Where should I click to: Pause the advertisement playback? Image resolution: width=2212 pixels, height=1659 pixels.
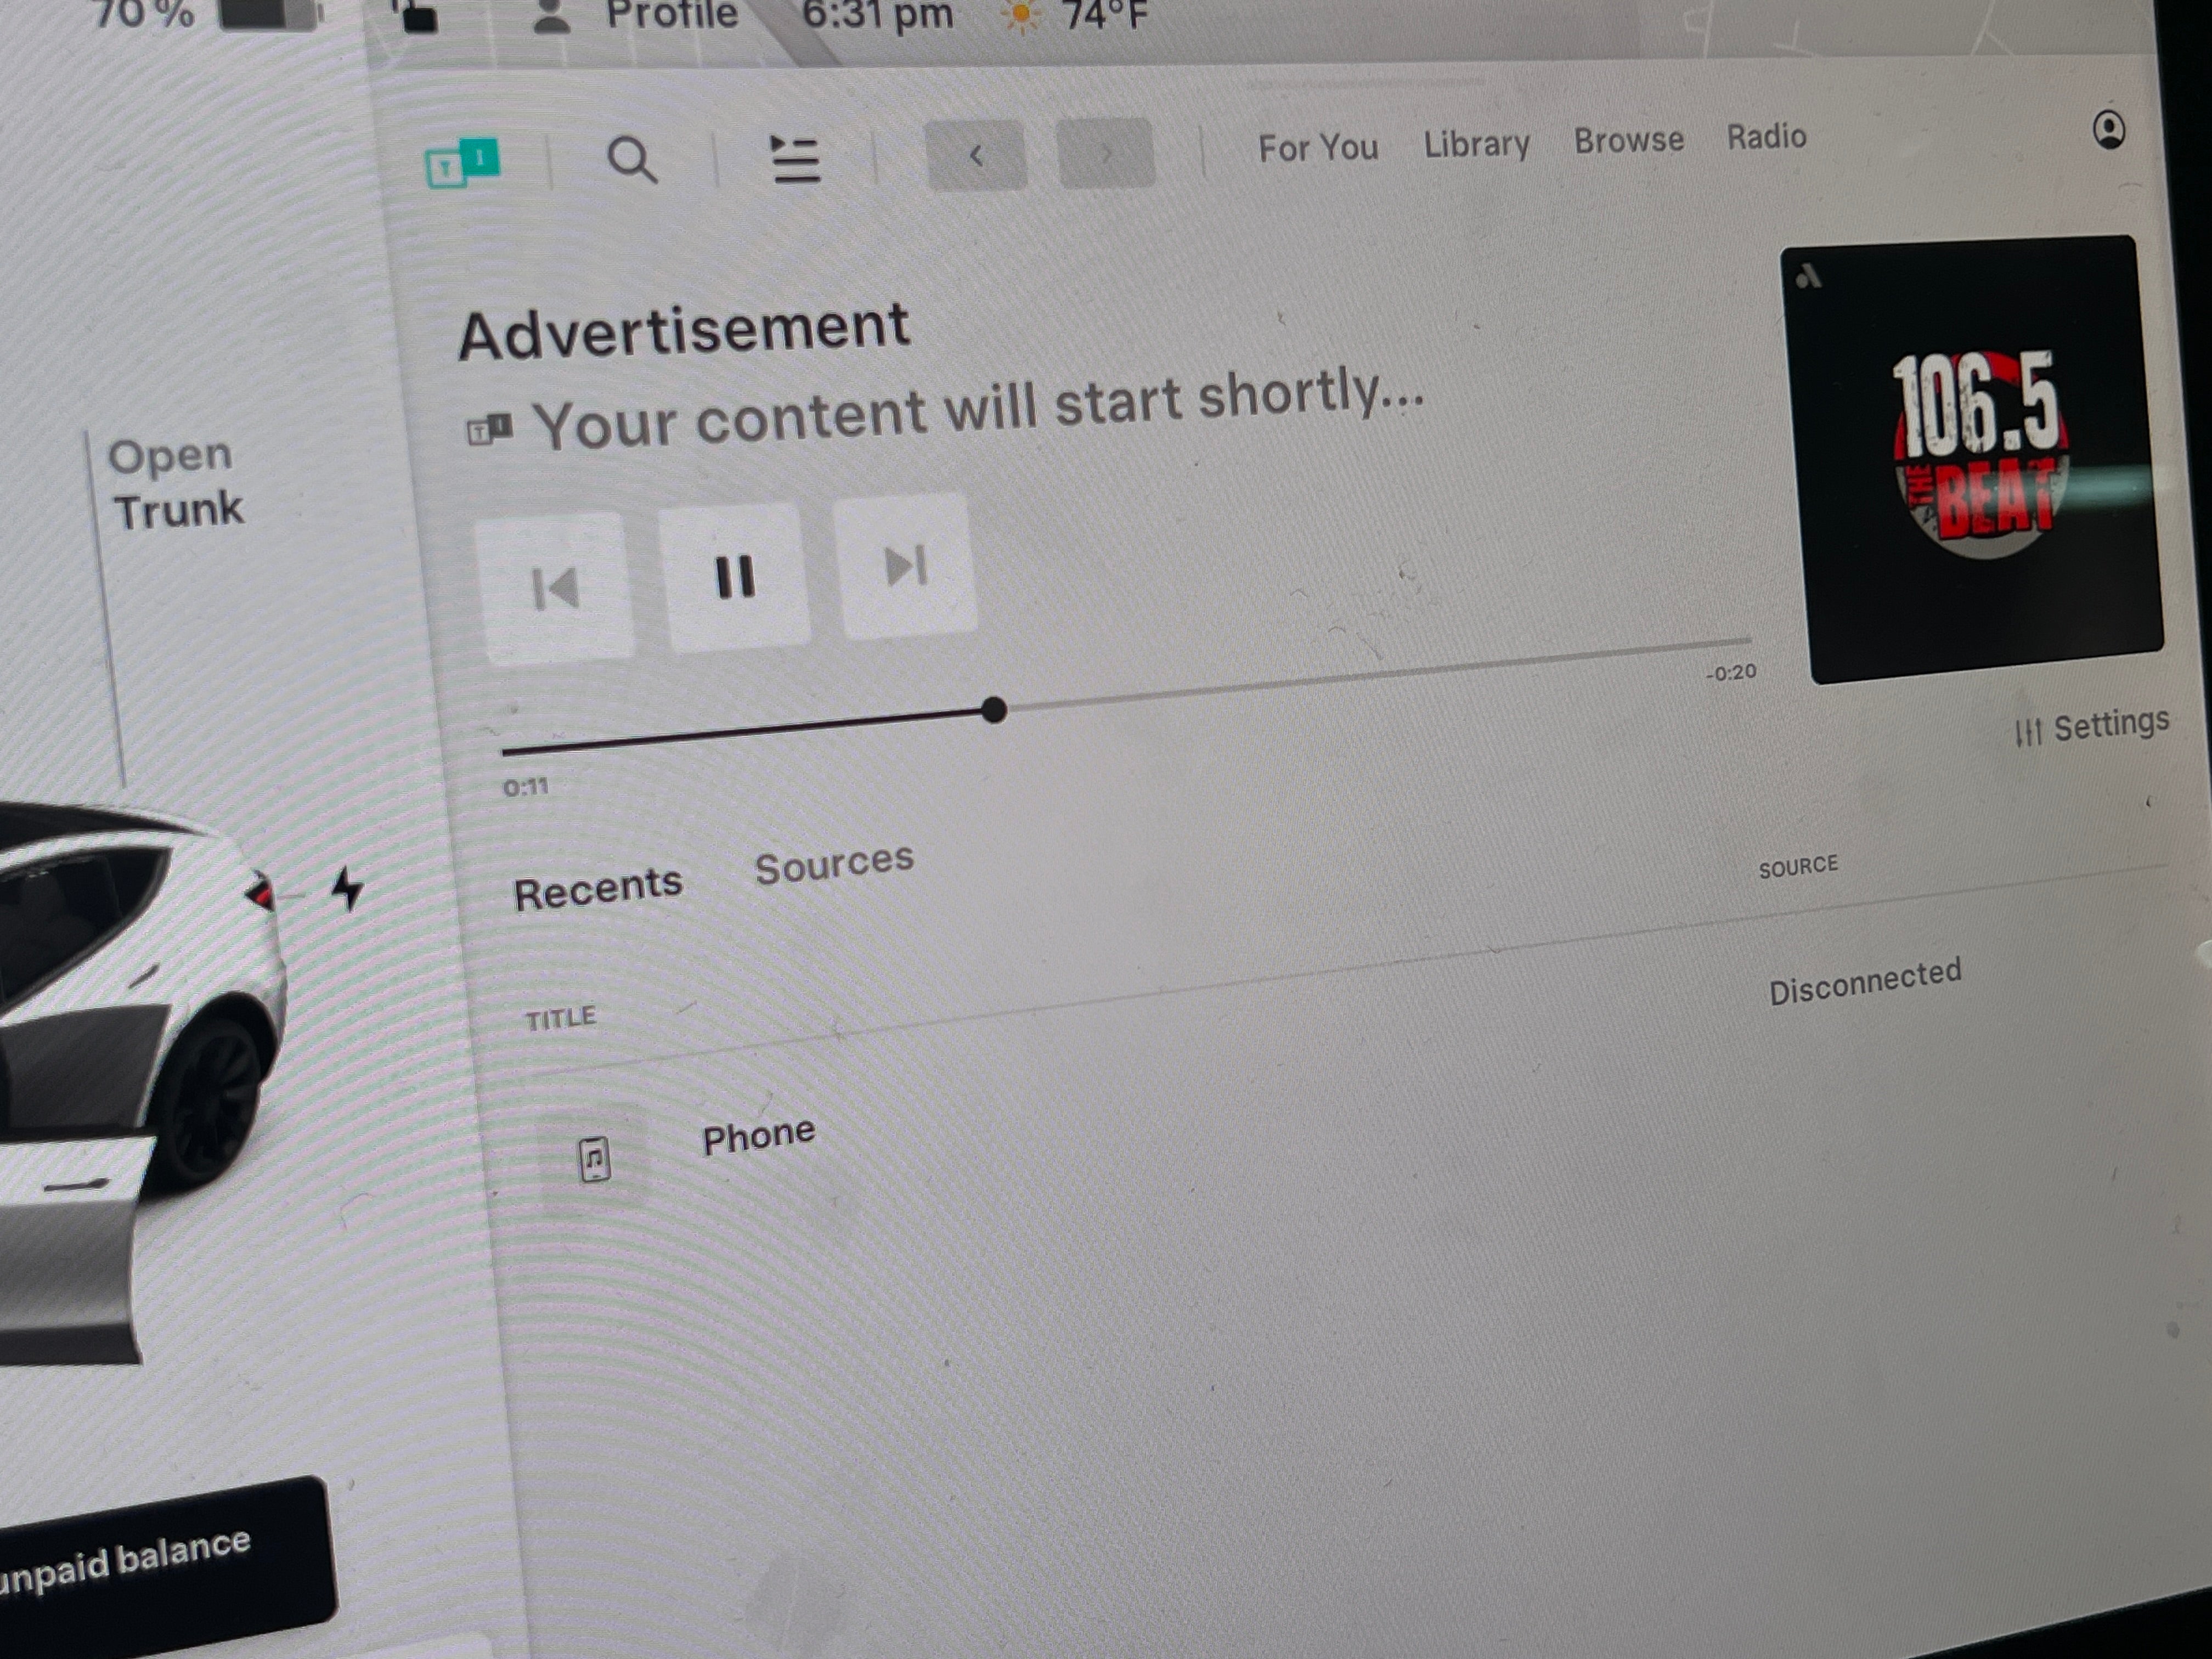(x=735, y=577)
